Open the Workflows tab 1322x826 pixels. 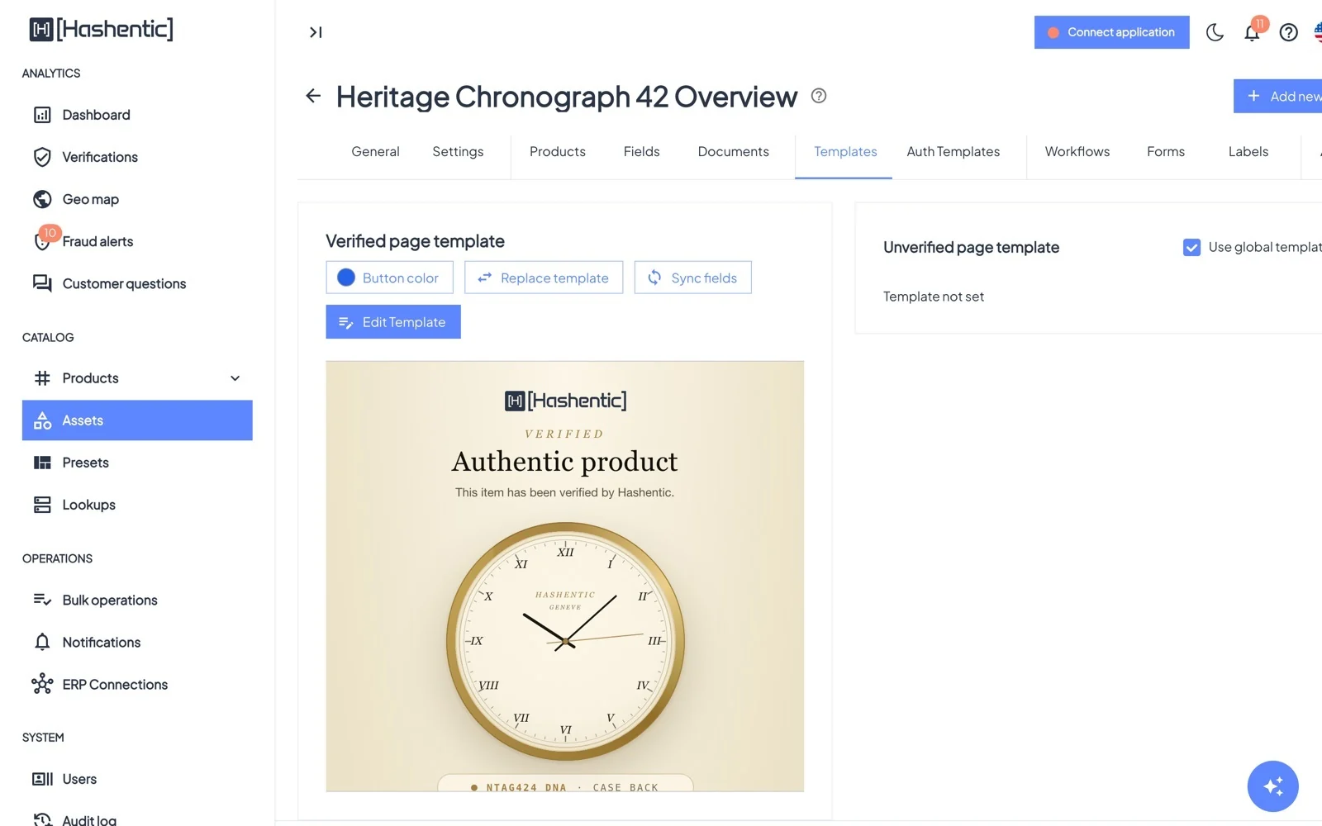[x=1077, y=152]
